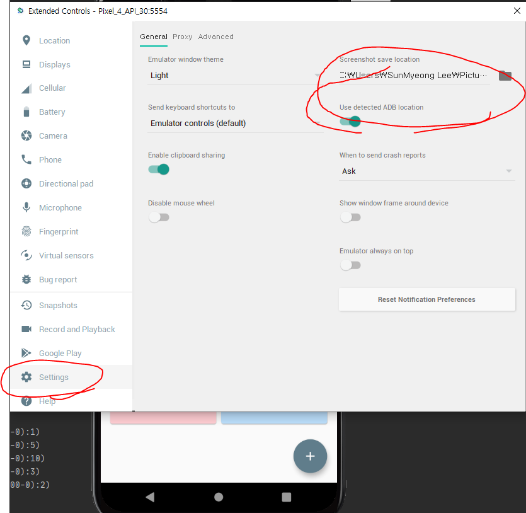Click the Displays monitor icon
The width and height of the screenshot is (526, 513).
26,64
